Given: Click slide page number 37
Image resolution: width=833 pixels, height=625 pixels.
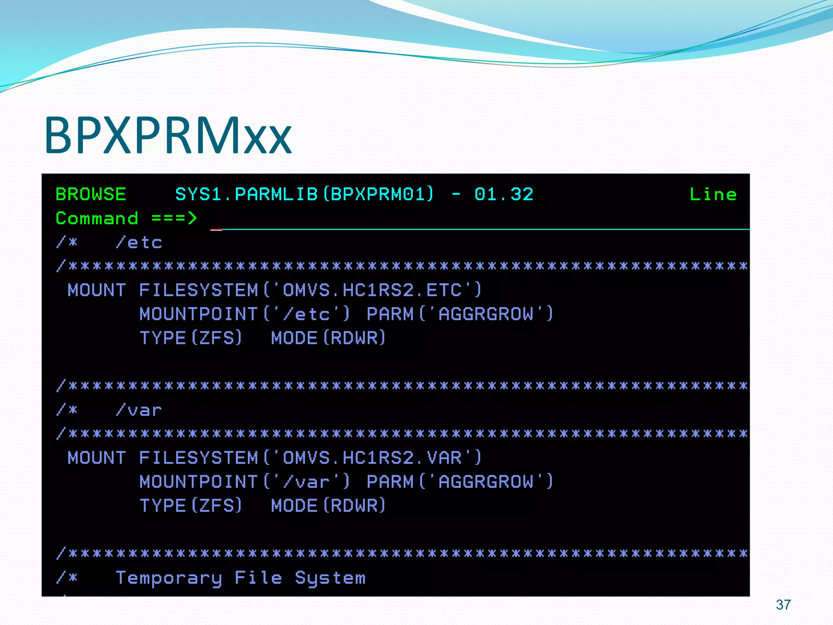Looking at the screenshot, I should tap(783, 605).
